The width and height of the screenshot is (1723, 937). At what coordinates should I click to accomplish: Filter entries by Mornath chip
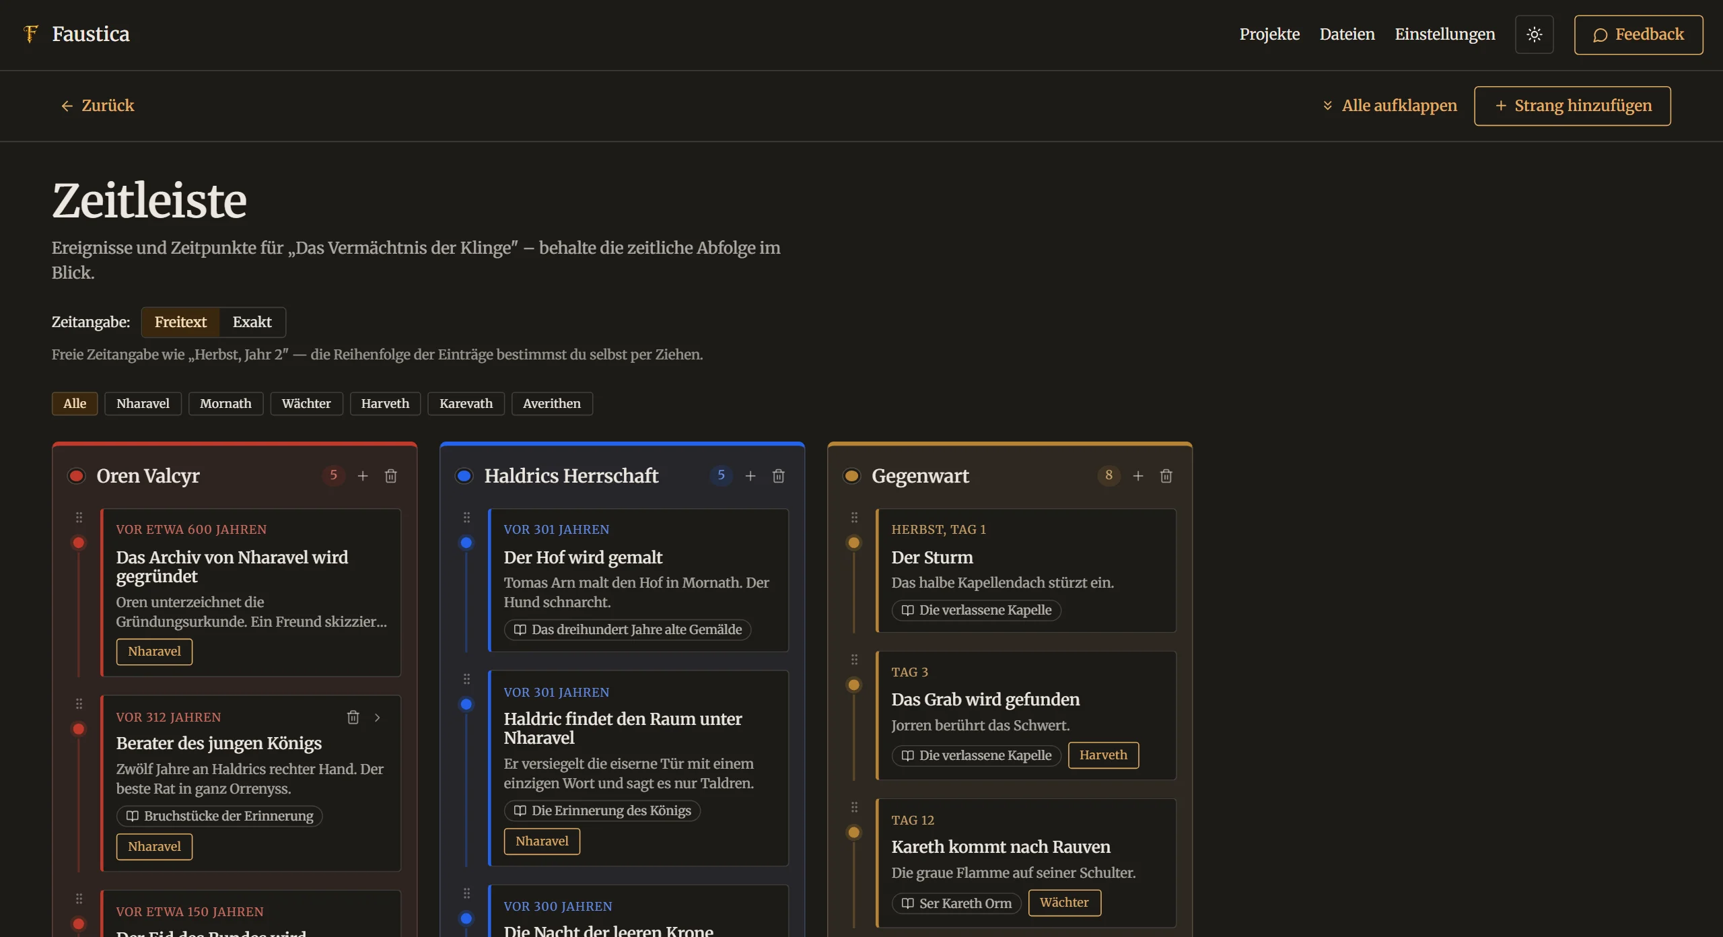225,403
